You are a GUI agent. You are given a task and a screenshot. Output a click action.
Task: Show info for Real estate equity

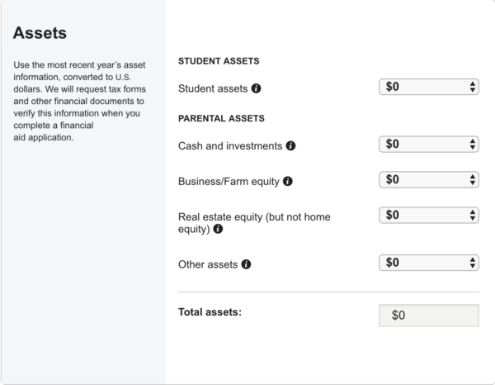point(218,229)
